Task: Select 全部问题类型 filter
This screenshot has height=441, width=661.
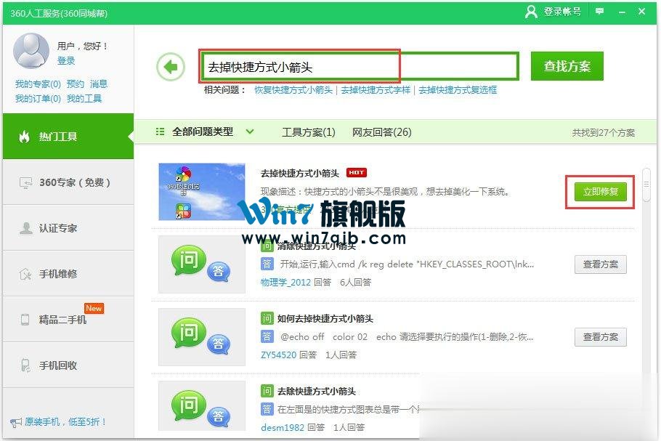Action: 203,132
